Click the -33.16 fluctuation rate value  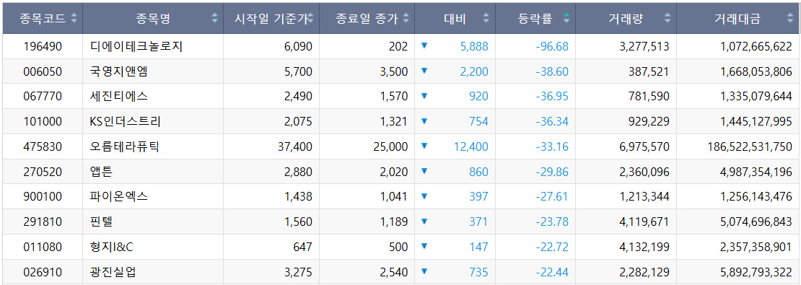click(x=552, y=147)
